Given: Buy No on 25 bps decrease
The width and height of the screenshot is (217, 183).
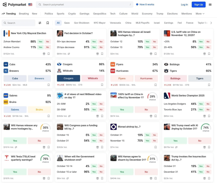Looking at the screenshot, I should point(101,47).
